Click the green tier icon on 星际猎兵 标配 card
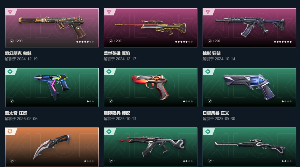 click(x=109, y=72)
